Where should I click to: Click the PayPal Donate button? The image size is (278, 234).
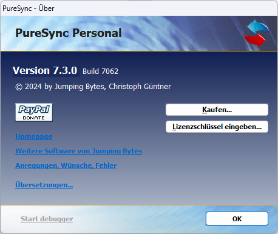point(34,112)
